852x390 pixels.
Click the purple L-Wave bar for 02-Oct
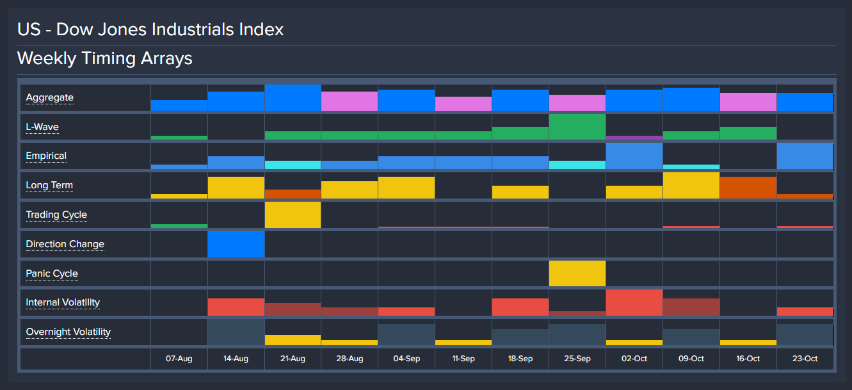click(634, 138)
